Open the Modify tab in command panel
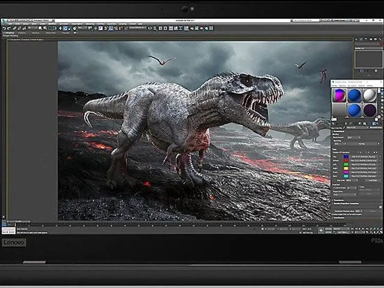 pos(361,39)
